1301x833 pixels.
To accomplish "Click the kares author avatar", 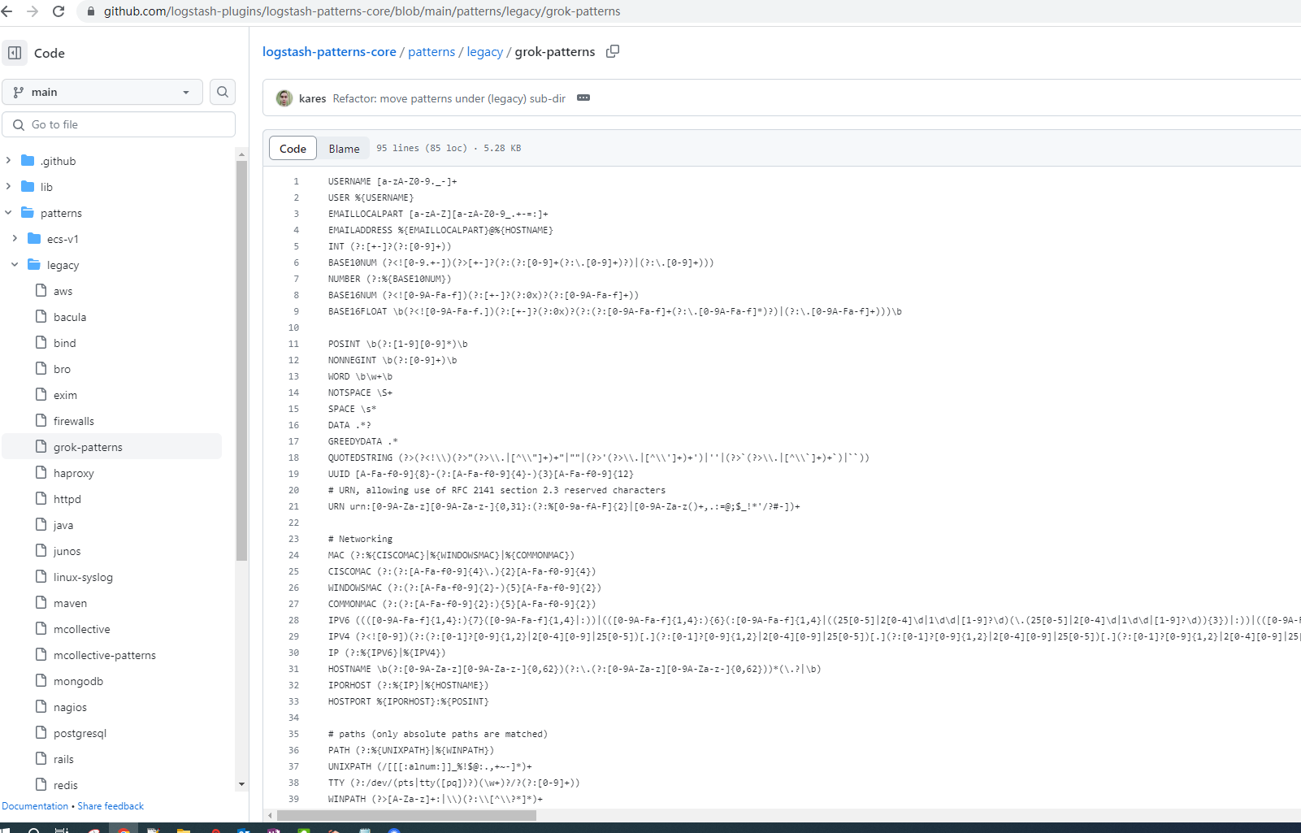I will click(x=284, y=98).
